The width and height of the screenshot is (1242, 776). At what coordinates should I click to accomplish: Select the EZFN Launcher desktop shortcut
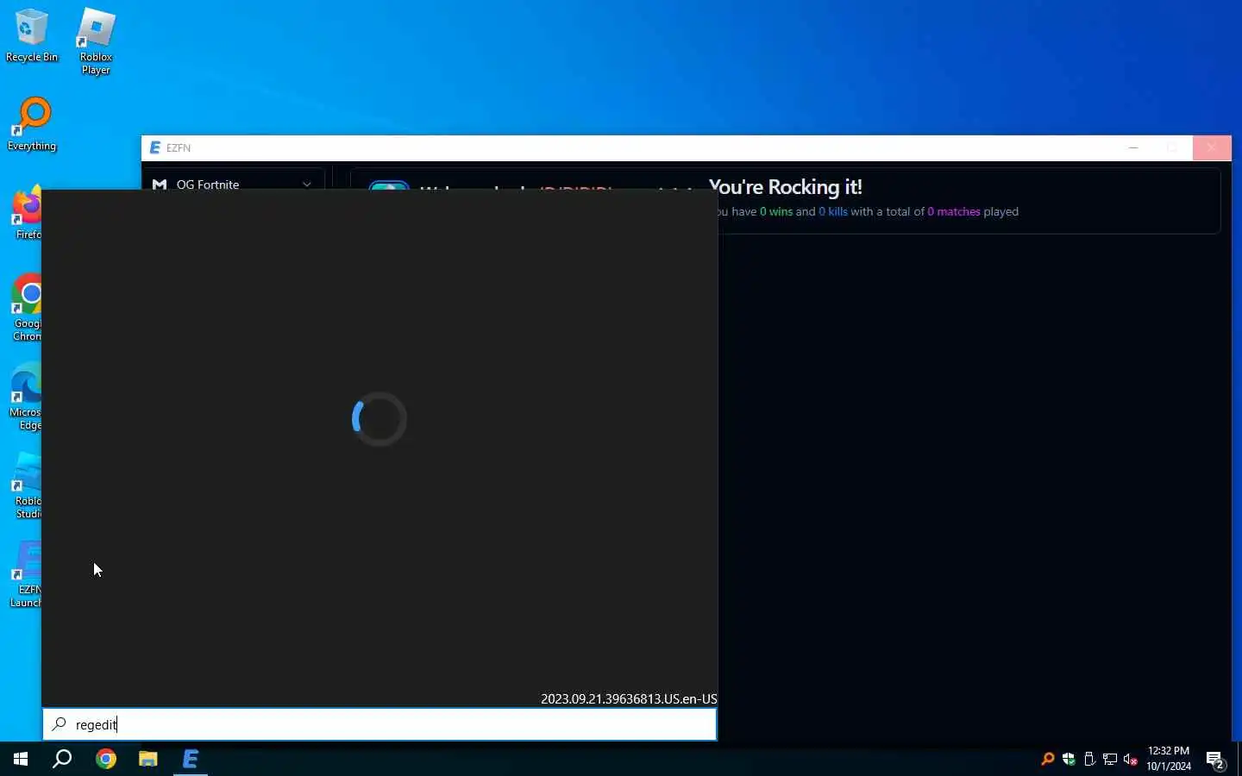pyautogui.click(x=25, y=575)
